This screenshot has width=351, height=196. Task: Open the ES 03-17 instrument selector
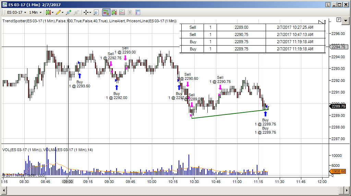(17, 13)
